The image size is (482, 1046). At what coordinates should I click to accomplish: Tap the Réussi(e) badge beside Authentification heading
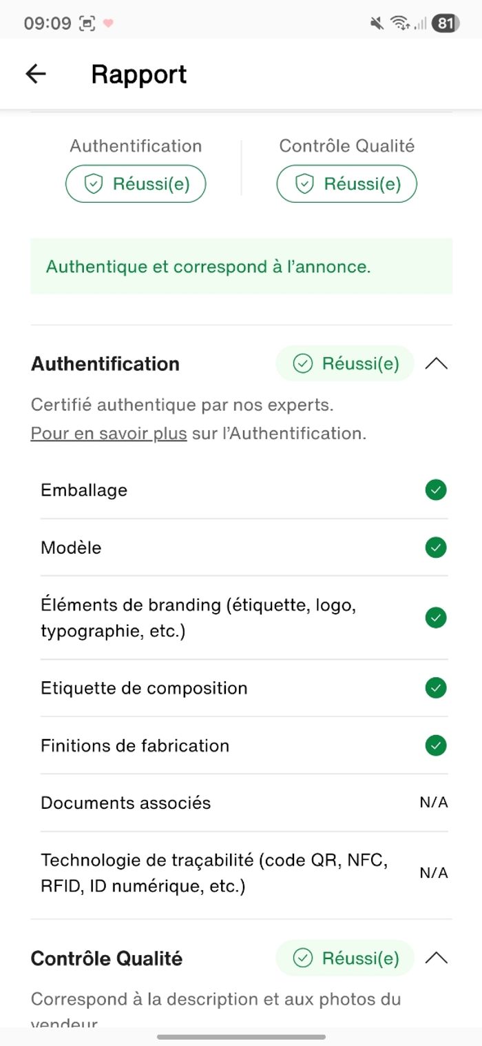(345, 363)
